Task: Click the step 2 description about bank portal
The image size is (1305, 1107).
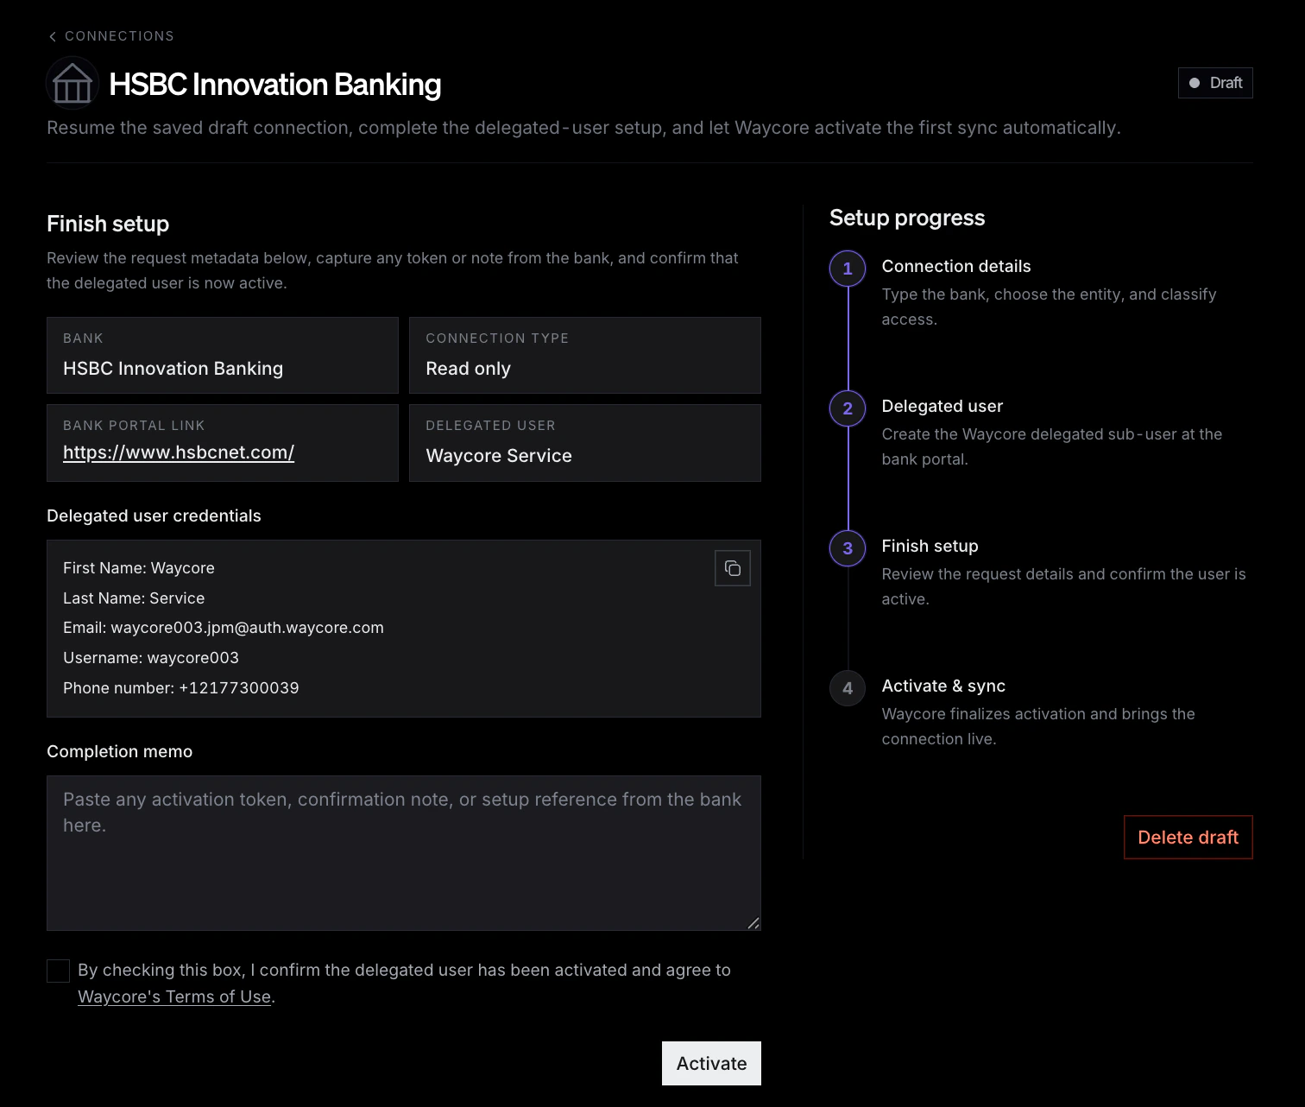Action: point(1052,446)
